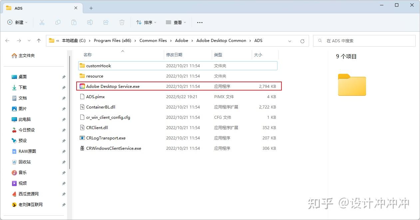Click the Adobe Desktop Service.exe file icon
The width and height of the screenshot is (420, 220).
(82, 86)
